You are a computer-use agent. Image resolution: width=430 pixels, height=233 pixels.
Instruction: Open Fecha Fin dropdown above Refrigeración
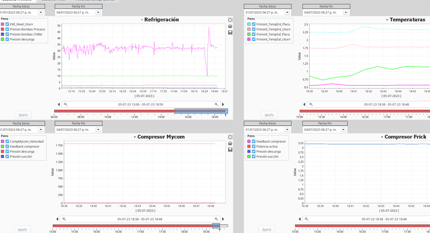pos(98,13)
